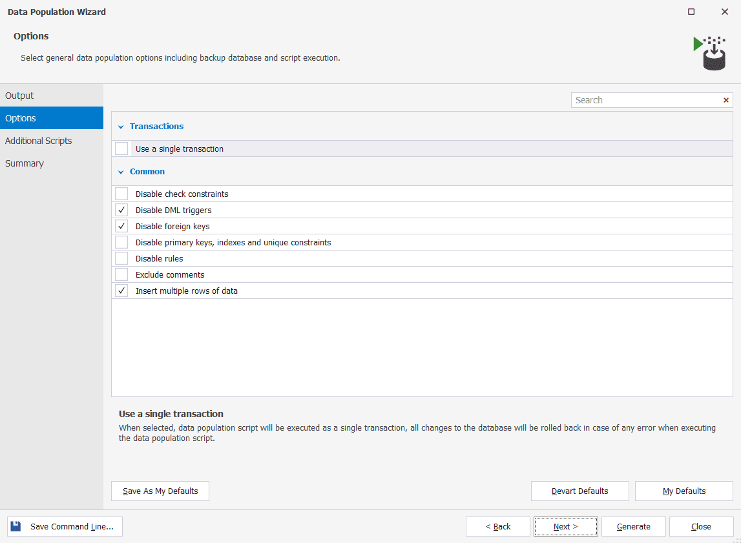Collapse the Transactions section chevron

pos(121,127)
